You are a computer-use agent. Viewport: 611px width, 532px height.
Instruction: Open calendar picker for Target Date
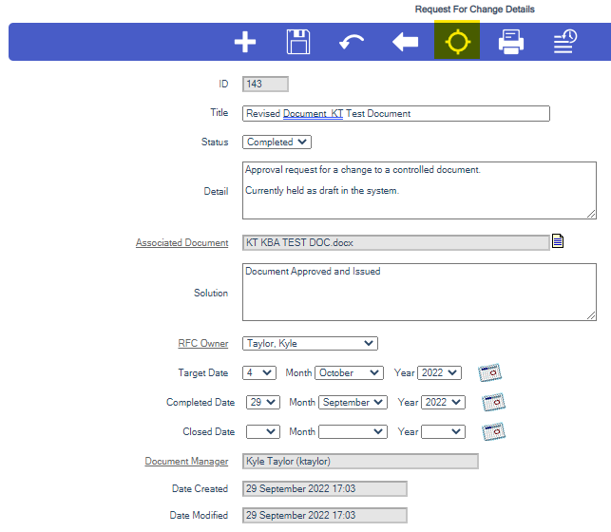tap(489, 372)
